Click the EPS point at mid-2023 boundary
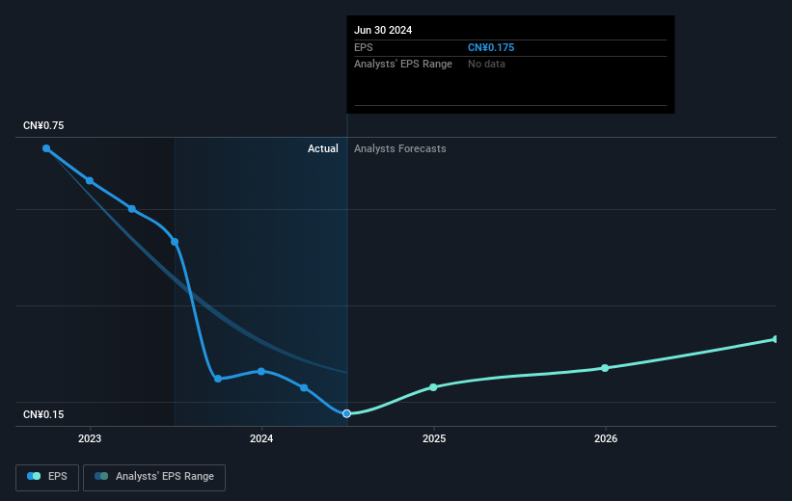792x501 pixels. tap(175, 242)
